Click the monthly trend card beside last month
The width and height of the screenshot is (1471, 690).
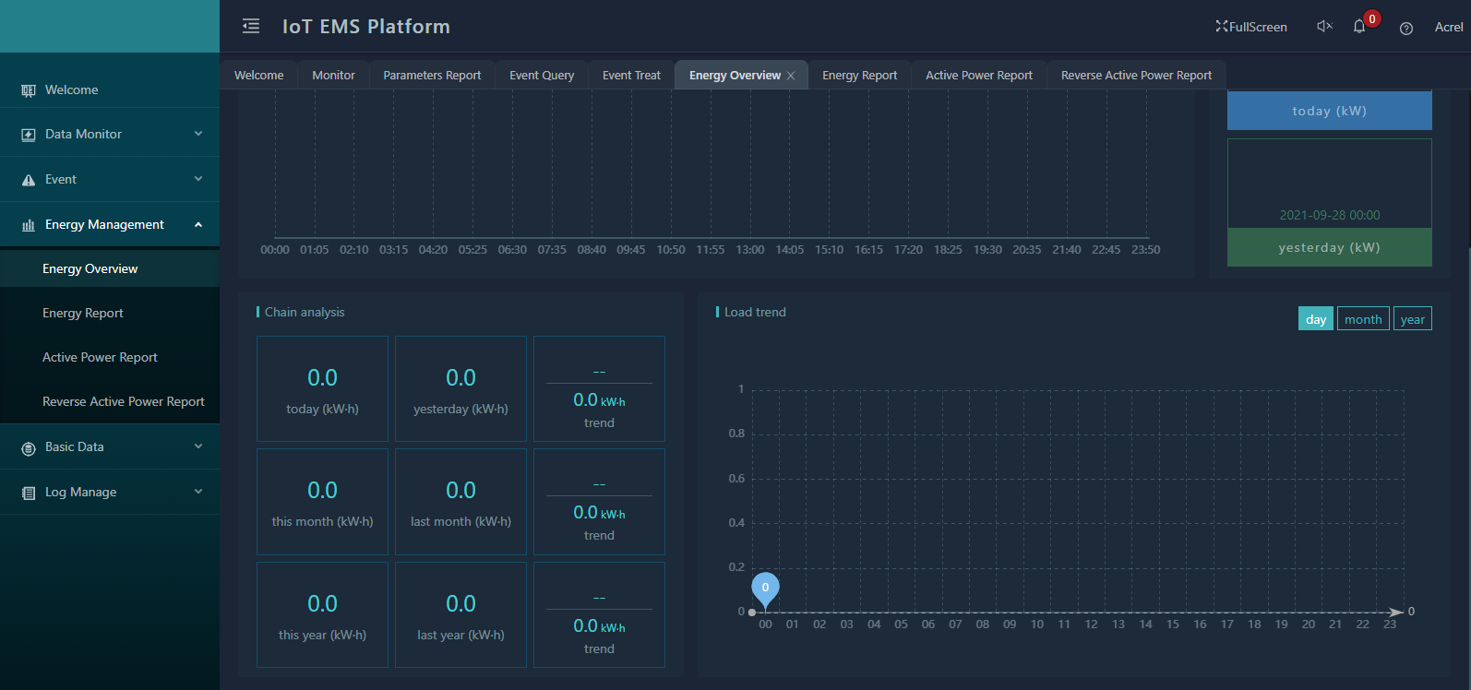(599, 502)
